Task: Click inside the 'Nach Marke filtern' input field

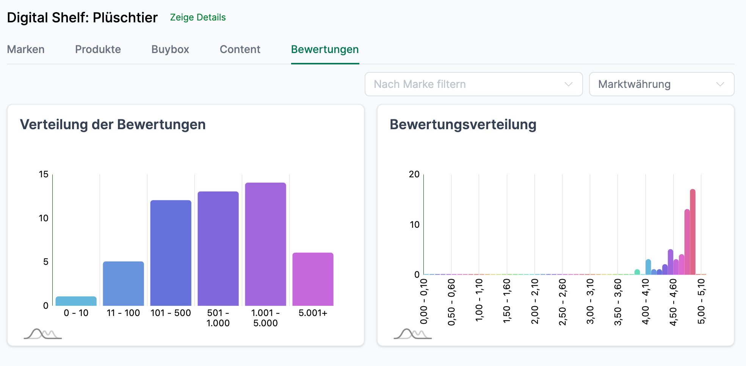Action: pyautogui.click(x=436, y=84)
